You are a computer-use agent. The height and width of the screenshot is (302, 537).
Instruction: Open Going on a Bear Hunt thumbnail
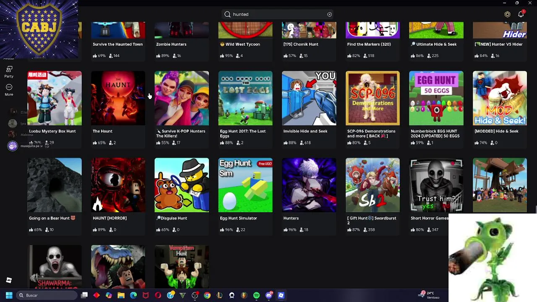(x=55, y=185)
